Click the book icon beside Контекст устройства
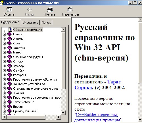This screenshot has height=123, width=142. click(10, 84)
